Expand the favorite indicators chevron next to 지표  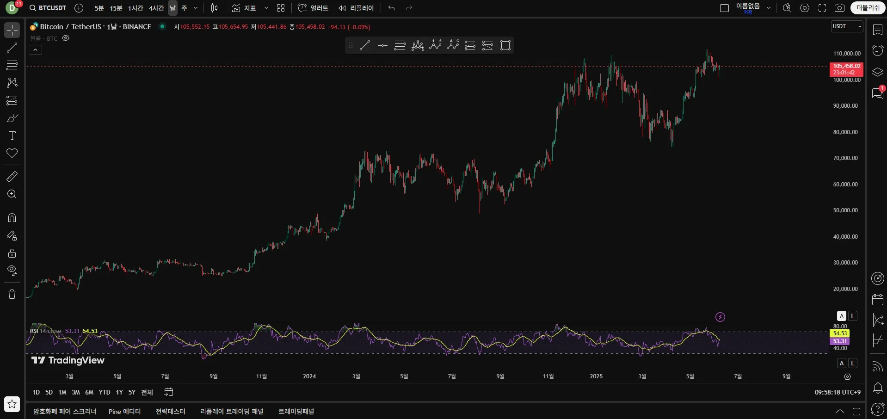(266, 8)
